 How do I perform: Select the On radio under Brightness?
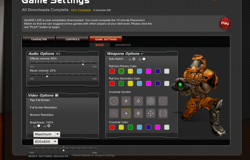point(39,126)
